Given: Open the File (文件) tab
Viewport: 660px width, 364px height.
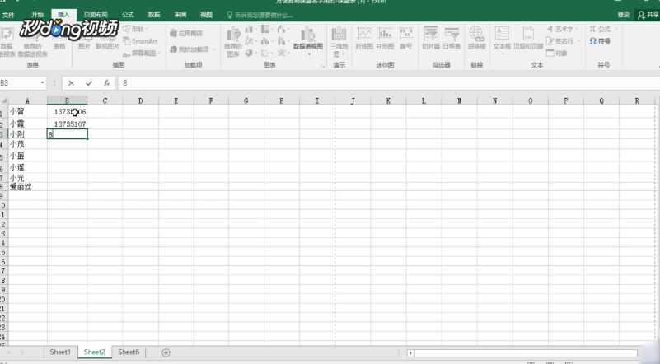Looking at the screenshot, I should tap(8, 15).
